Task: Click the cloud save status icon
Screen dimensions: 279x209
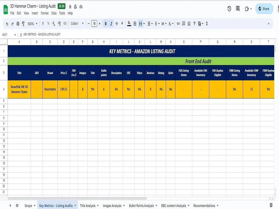Action: pyautogui.click(x=81, y=7)
